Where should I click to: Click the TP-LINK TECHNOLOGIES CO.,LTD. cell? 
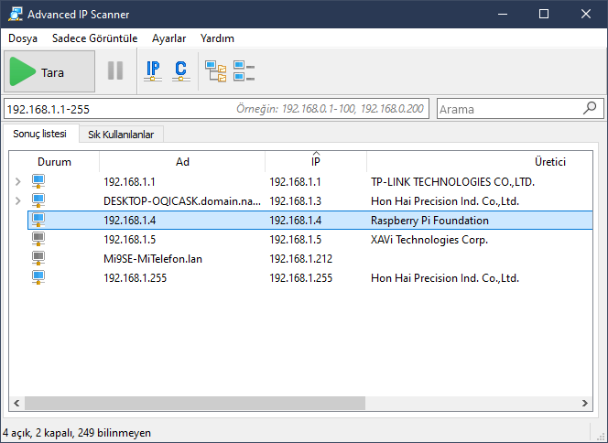pos(452,182)
